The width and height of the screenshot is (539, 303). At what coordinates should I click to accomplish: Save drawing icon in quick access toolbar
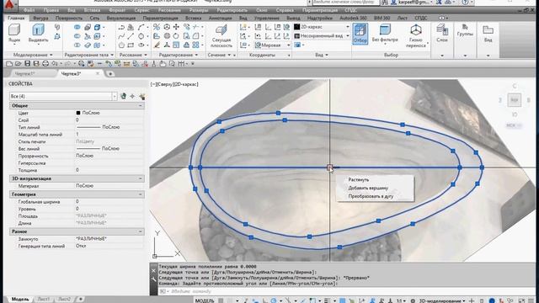coord(27,64)
